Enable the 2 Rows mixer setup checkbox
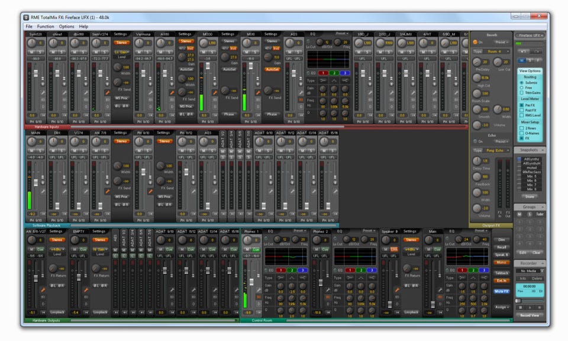 coord(522,128)
